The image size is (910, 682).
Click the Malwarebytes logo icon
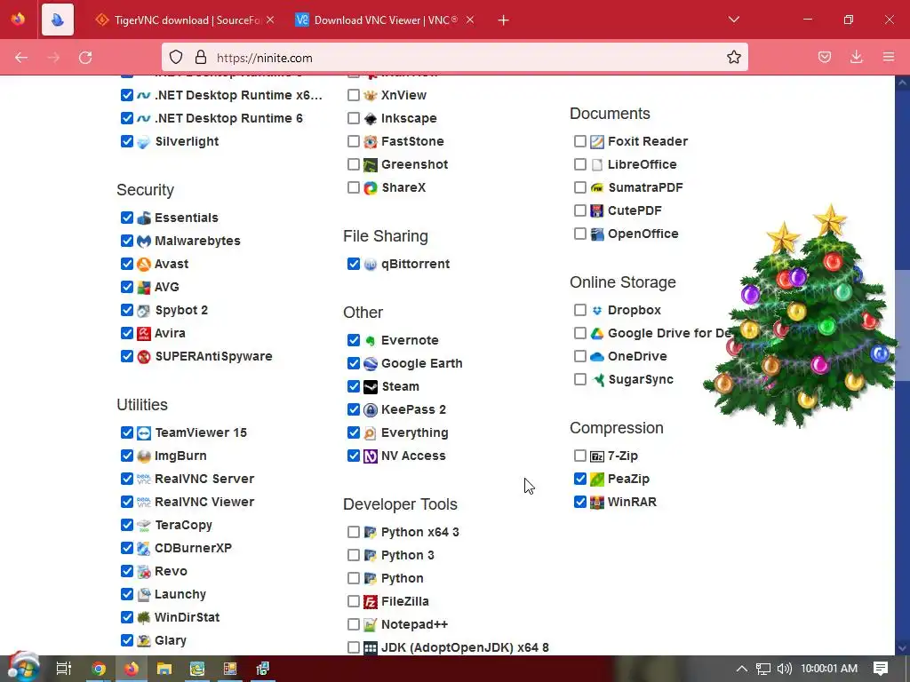pos(143,241)
